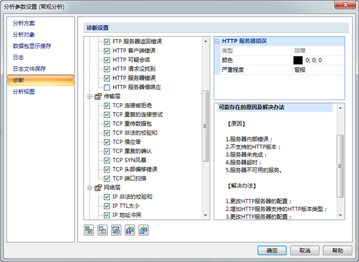Click the 可能存在的原因及解决办法 heading

(251, 107)
